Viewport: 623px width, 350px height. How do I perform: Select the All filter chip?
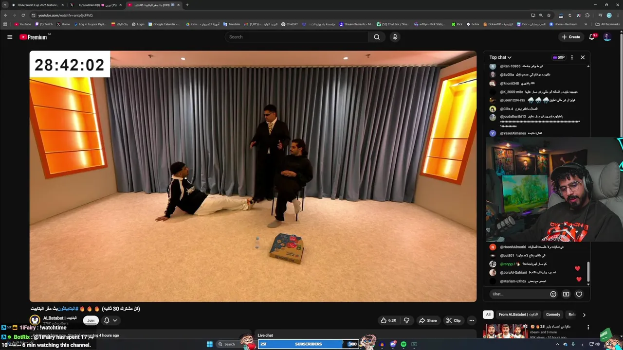click(488, 315)
